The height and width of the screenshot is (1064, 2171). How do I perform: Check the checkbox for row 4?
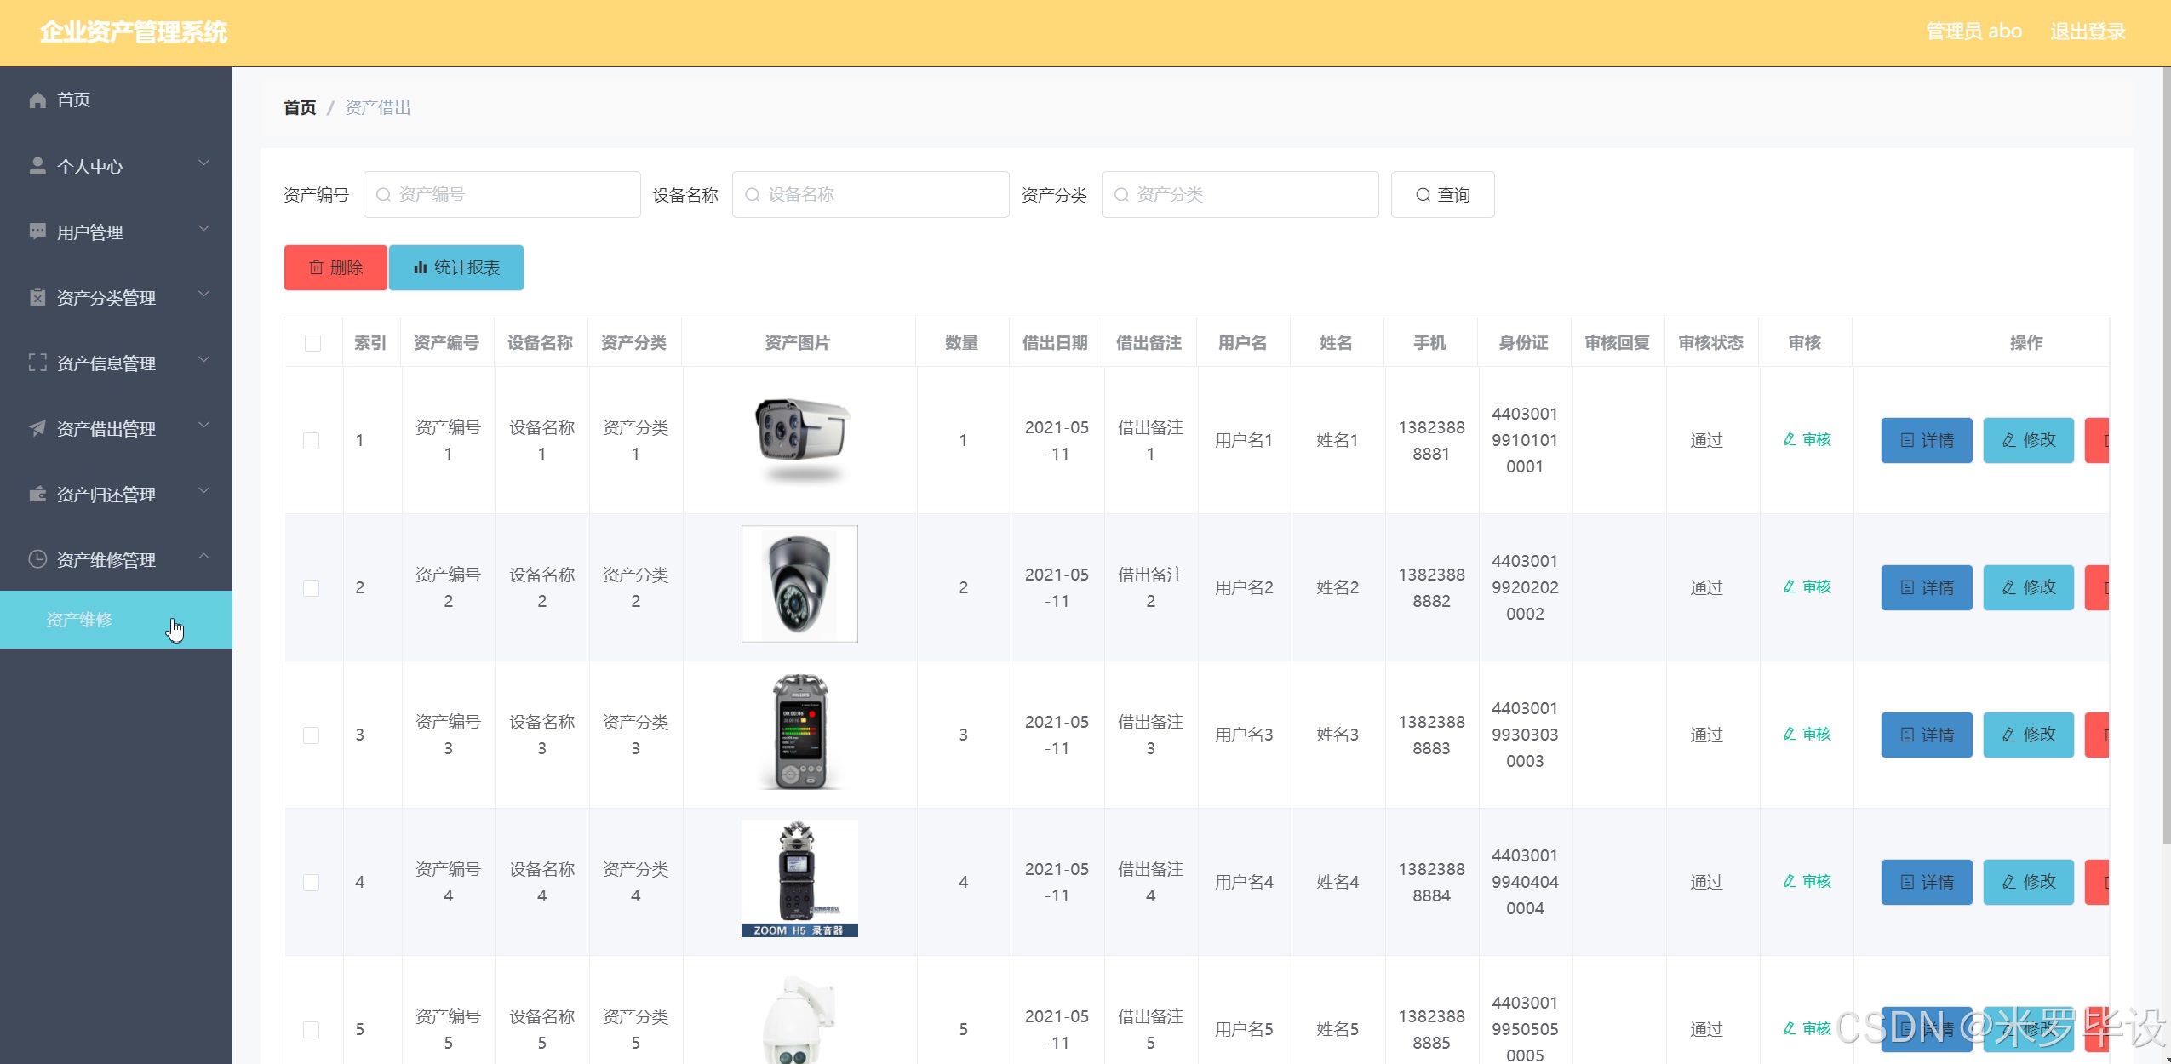coord(312,883)
